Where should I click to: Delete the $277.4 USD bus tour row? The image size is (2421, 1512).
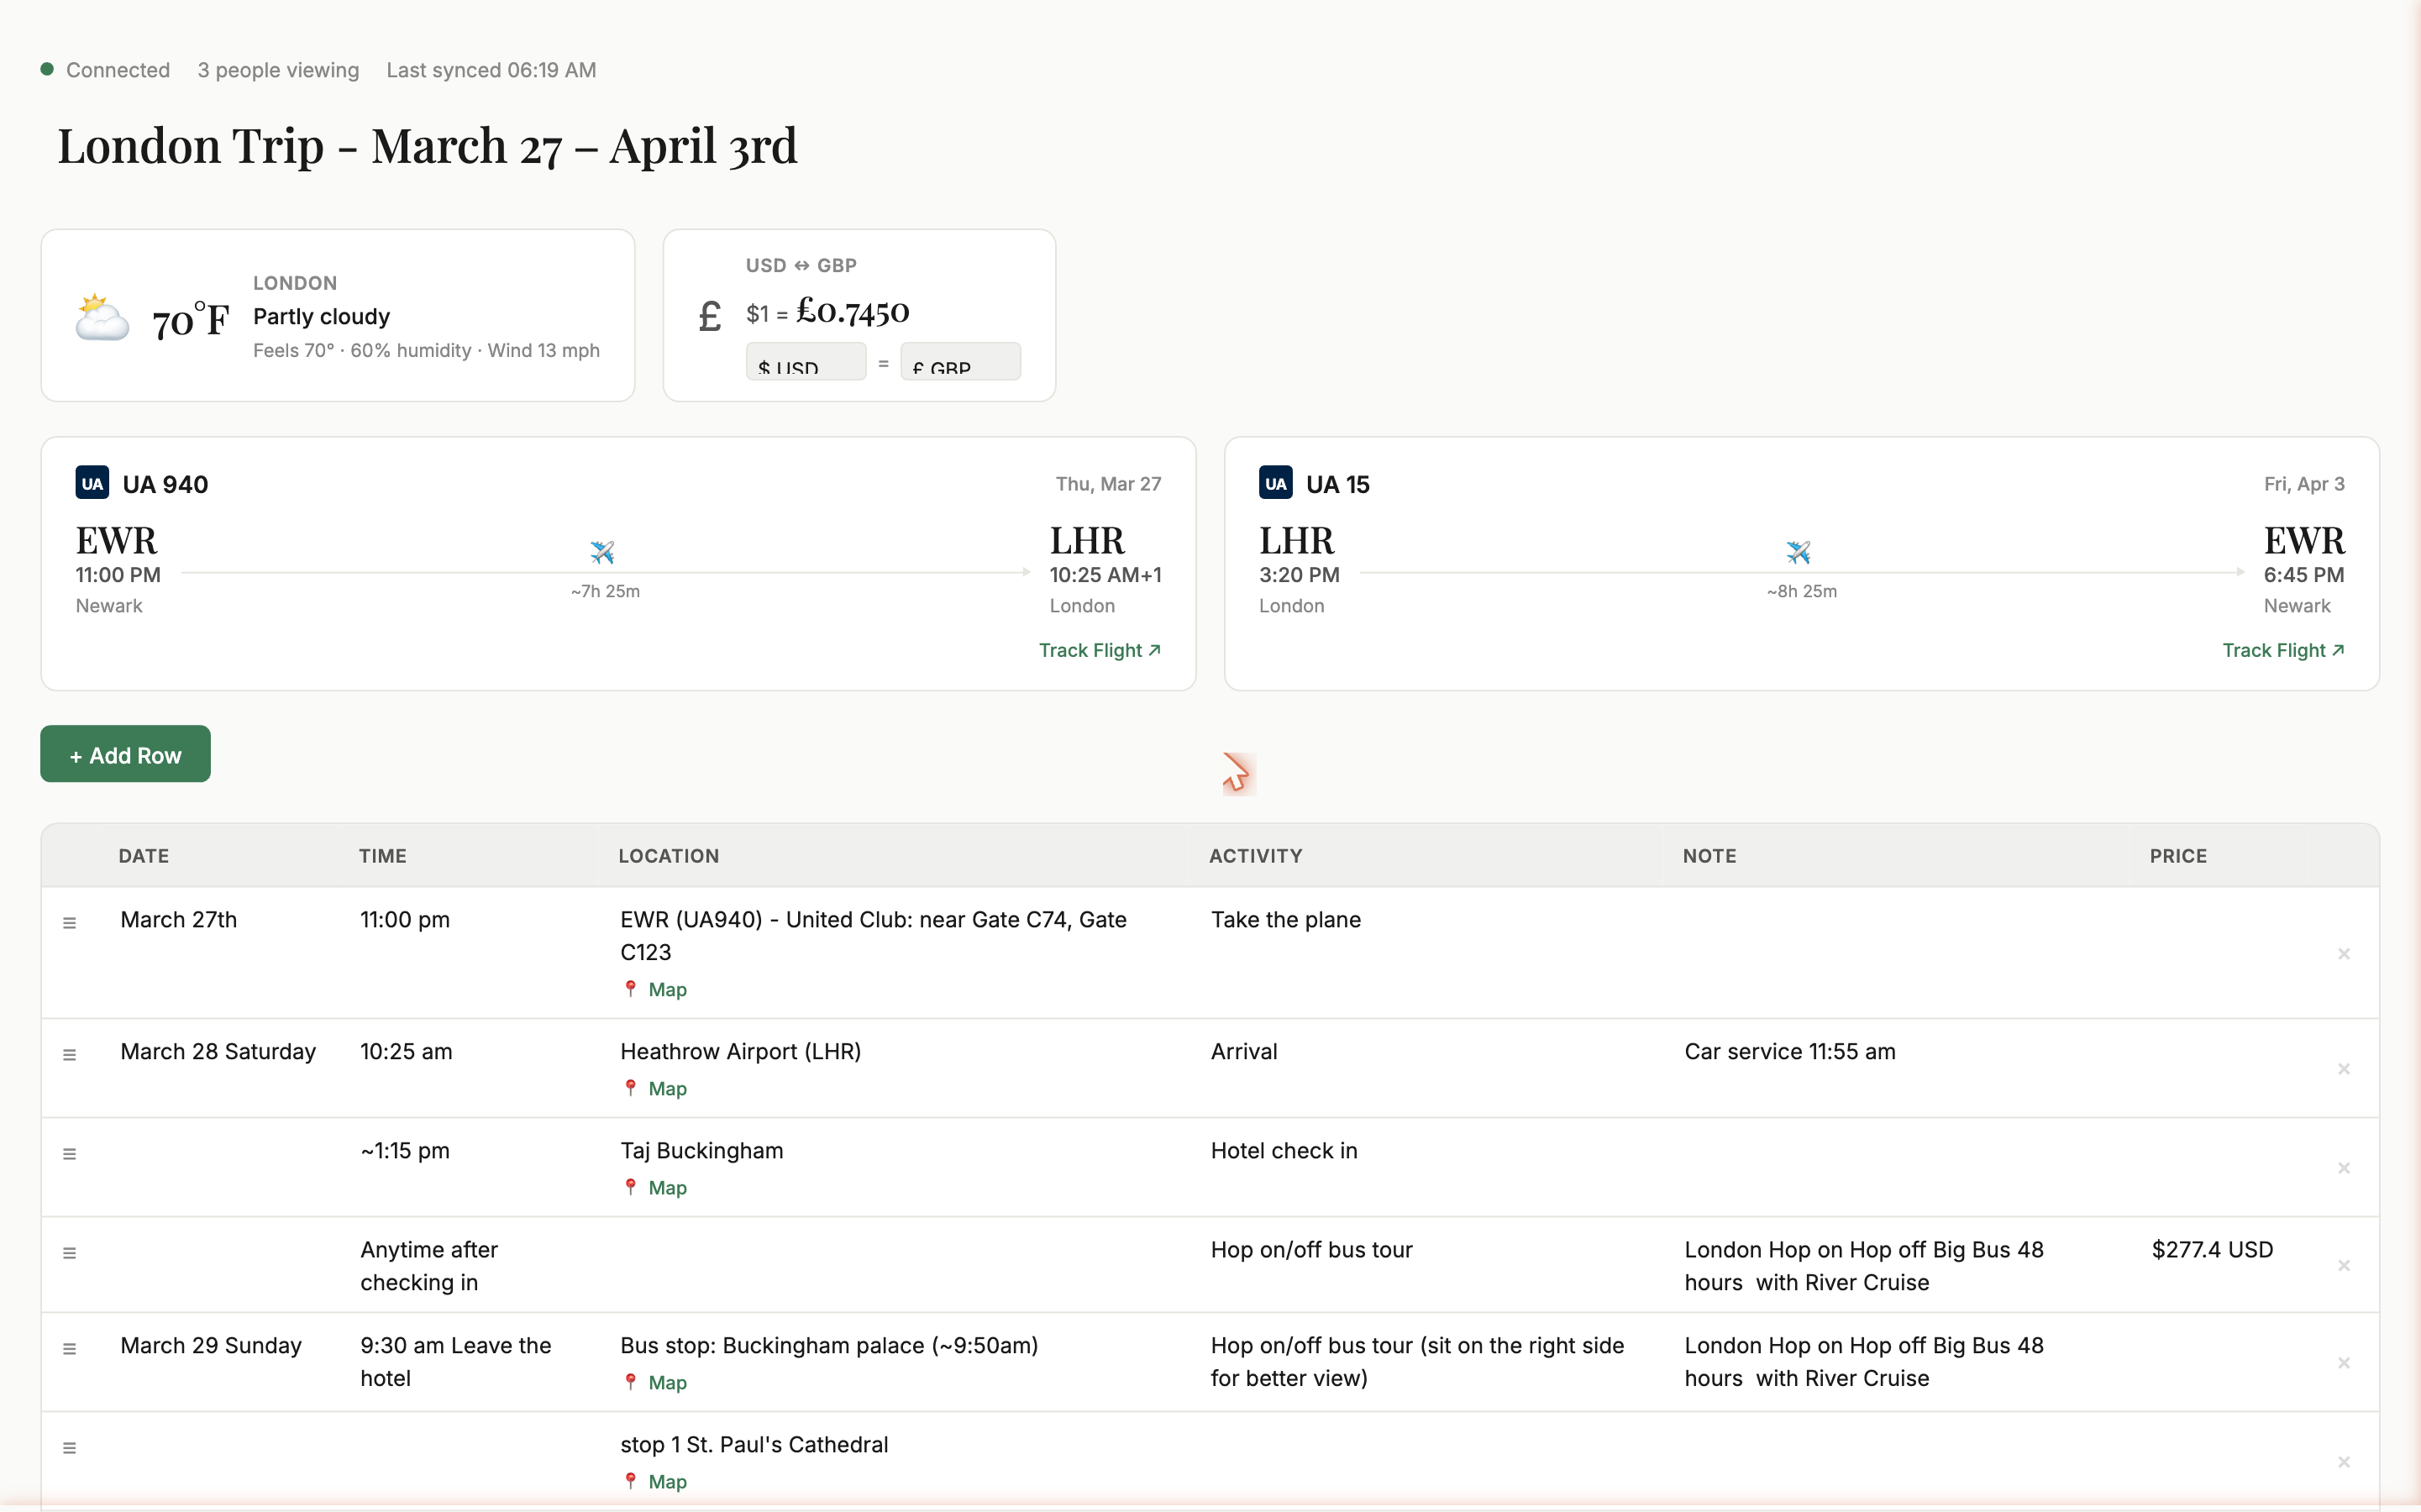click(2343, 1265)
